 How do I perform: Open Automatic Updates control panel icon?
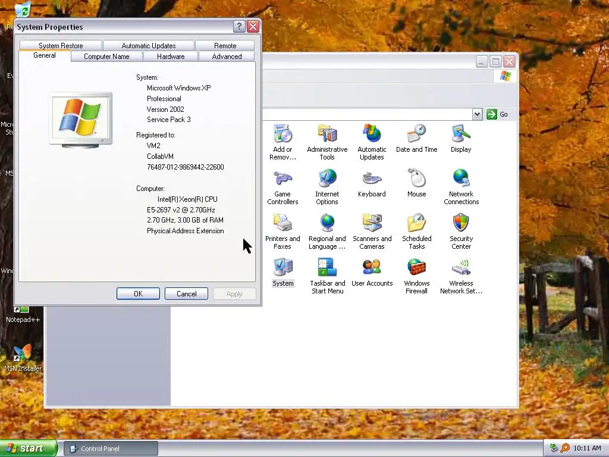(x=372, y=142)
